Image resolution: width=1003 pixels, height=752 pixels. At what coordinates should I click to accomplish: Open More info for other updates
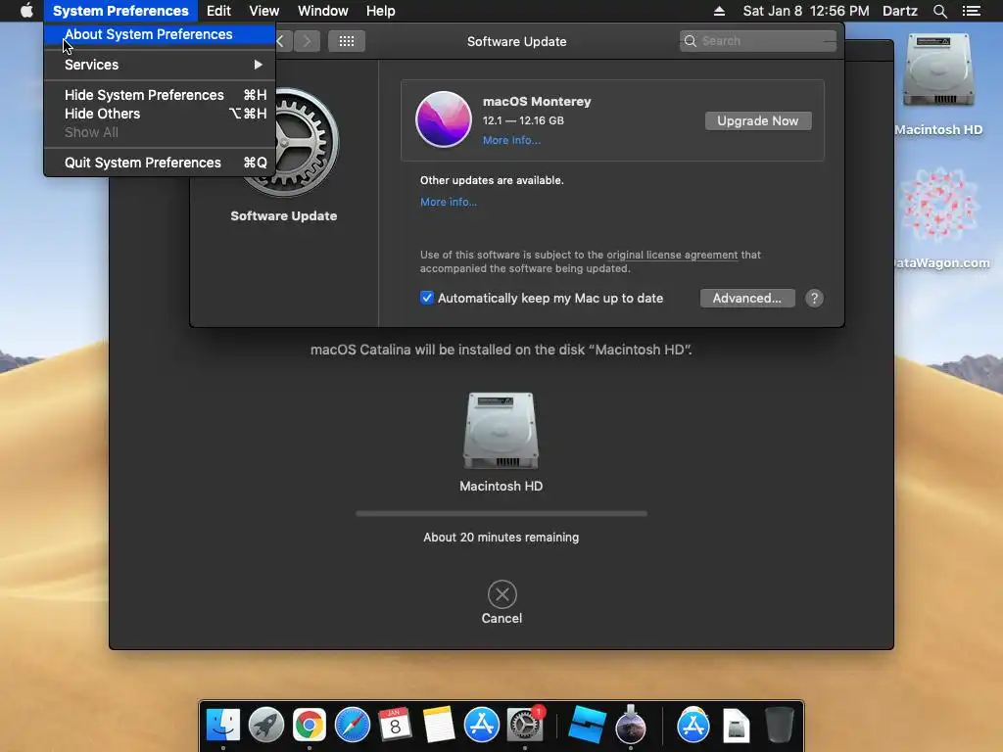point(449,202)
